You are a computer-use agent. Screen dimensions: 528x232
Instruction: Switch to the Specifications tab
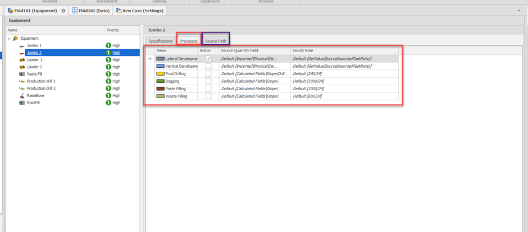click(x=161, y=41)
